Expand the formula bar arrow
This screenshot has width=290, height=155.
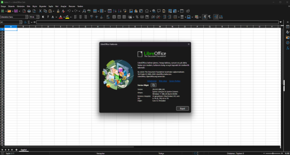click(281, 22)
